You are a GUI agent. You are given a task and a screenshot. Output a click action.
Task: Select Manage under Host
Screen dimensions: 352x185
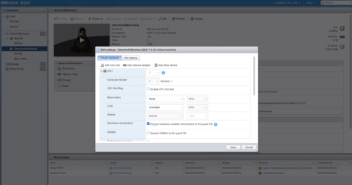coord(14,21)
